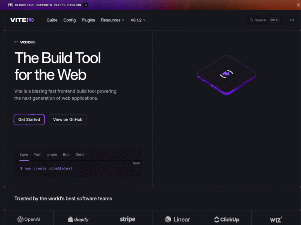Click the Stripe logo
The width and height of the screenshot is (301, 225).
point(127,219)
